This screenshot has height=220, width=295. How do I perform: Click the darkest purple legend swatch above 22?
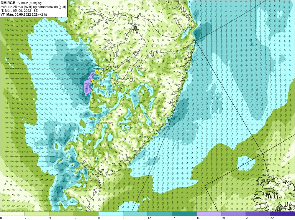point(283,214)
